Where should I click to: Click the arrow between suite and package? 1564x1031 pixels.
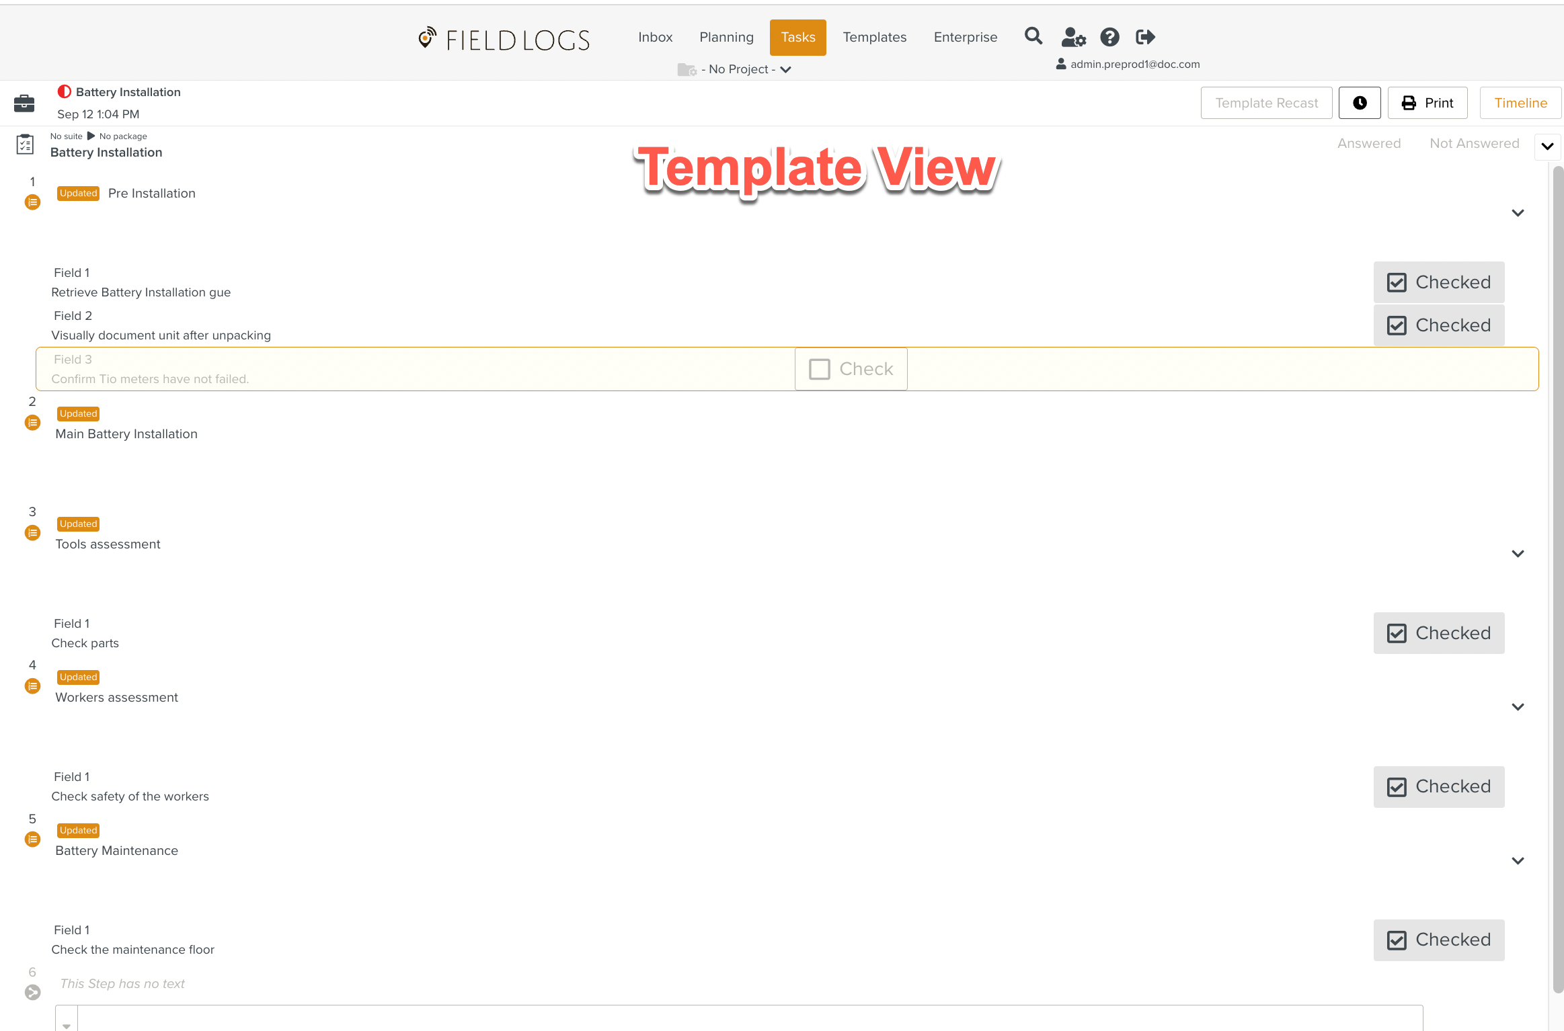pyautogui.click(x=91, y=136)
